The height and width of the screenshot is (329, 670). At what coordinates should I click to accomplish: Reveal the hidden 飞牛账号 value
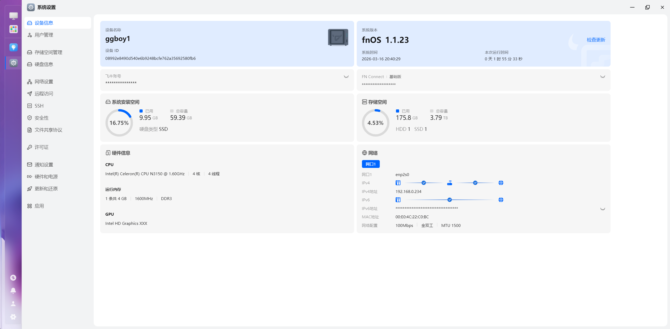(346, 77)
